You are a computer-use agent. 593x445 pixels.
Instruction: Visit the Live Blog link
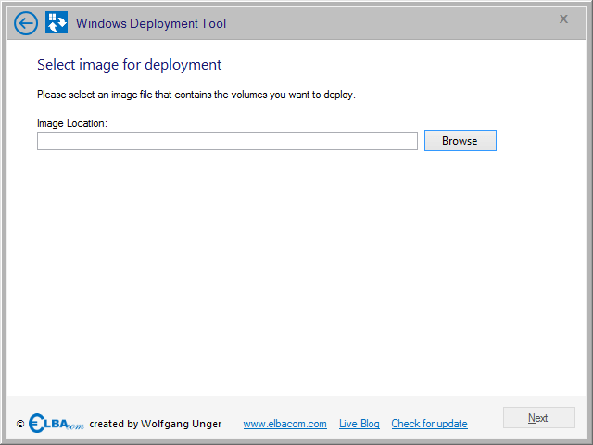(360, 424)
